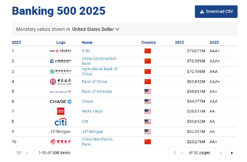Open the United States Dollar currency dropdown

tap(96, 29)
